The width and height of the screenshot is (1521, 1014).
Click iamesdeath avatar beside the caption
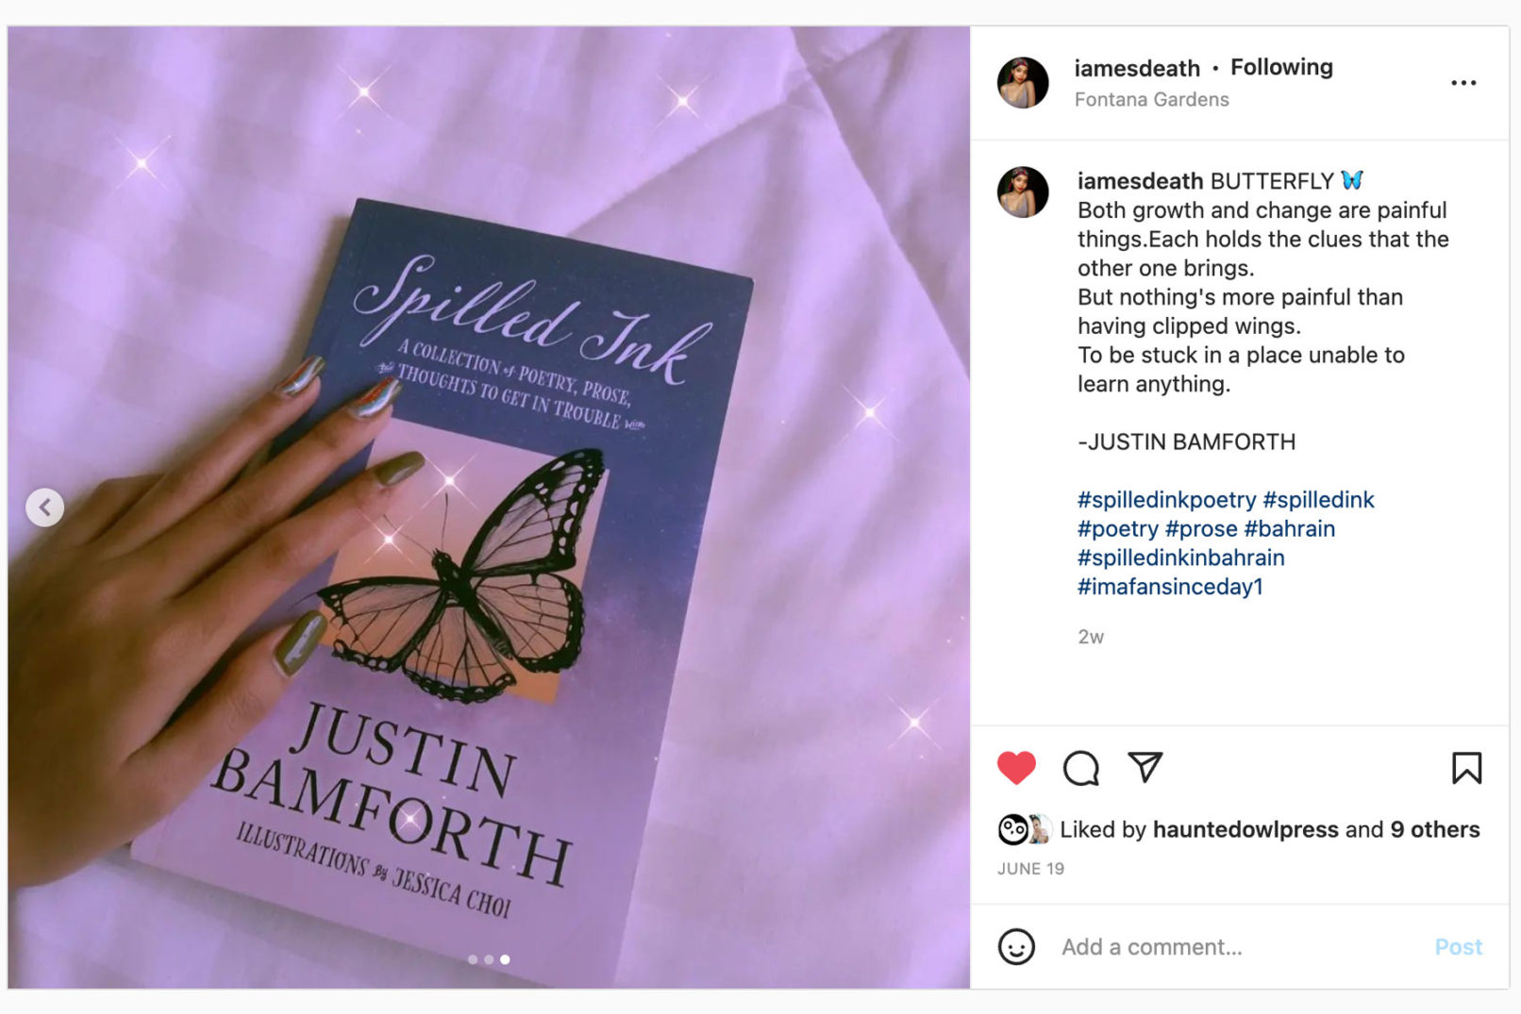click(1023, 191)
